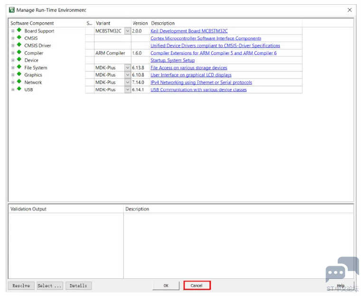Open Cortex Microcontroller Software Interface Components link
363x296 pixels.
point(206,38)
